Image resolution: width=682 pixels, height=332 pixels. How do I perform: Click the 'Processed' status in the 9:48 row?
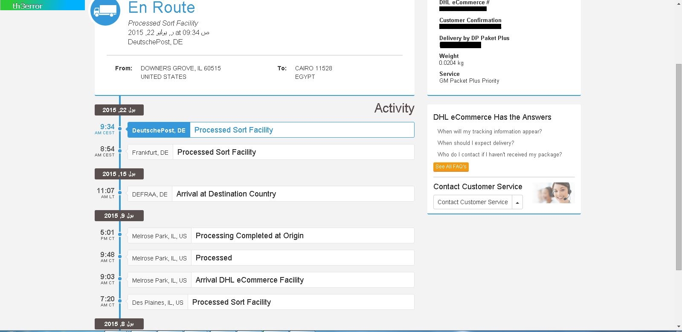[x=214, y=258]
